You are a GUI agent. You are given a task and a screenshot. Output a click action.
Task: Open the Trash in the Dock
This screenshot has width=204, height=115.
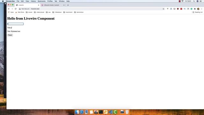click(x=127, y=112)
